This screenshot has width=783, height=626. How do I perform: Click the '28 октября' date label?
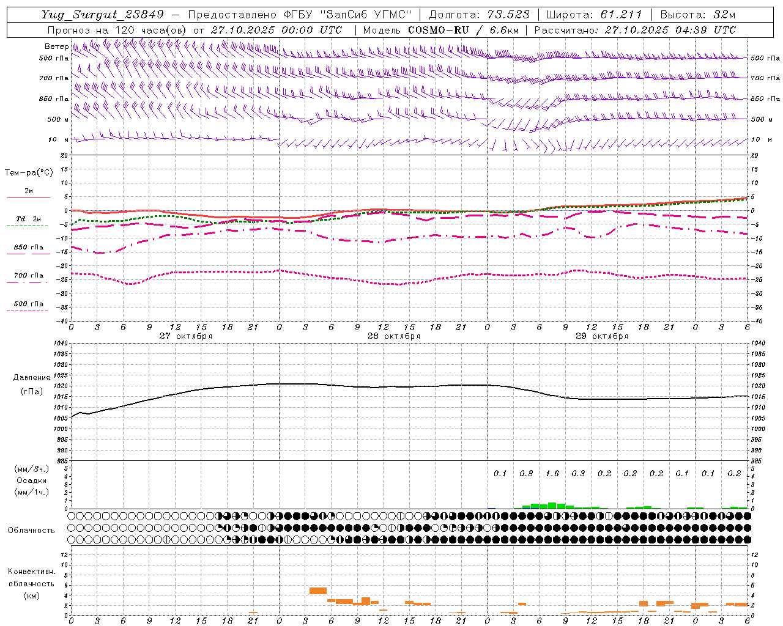pos(394,336)
